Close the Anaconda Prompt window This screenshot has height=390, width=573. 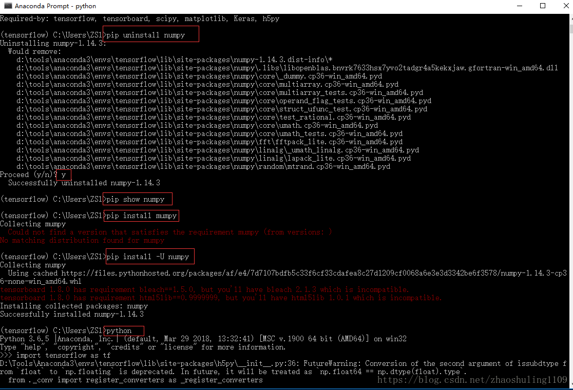[566, 6]
